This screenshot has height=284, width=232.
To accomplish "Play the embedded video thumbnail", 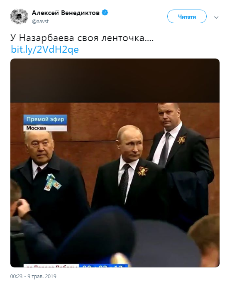I will 115,163.
